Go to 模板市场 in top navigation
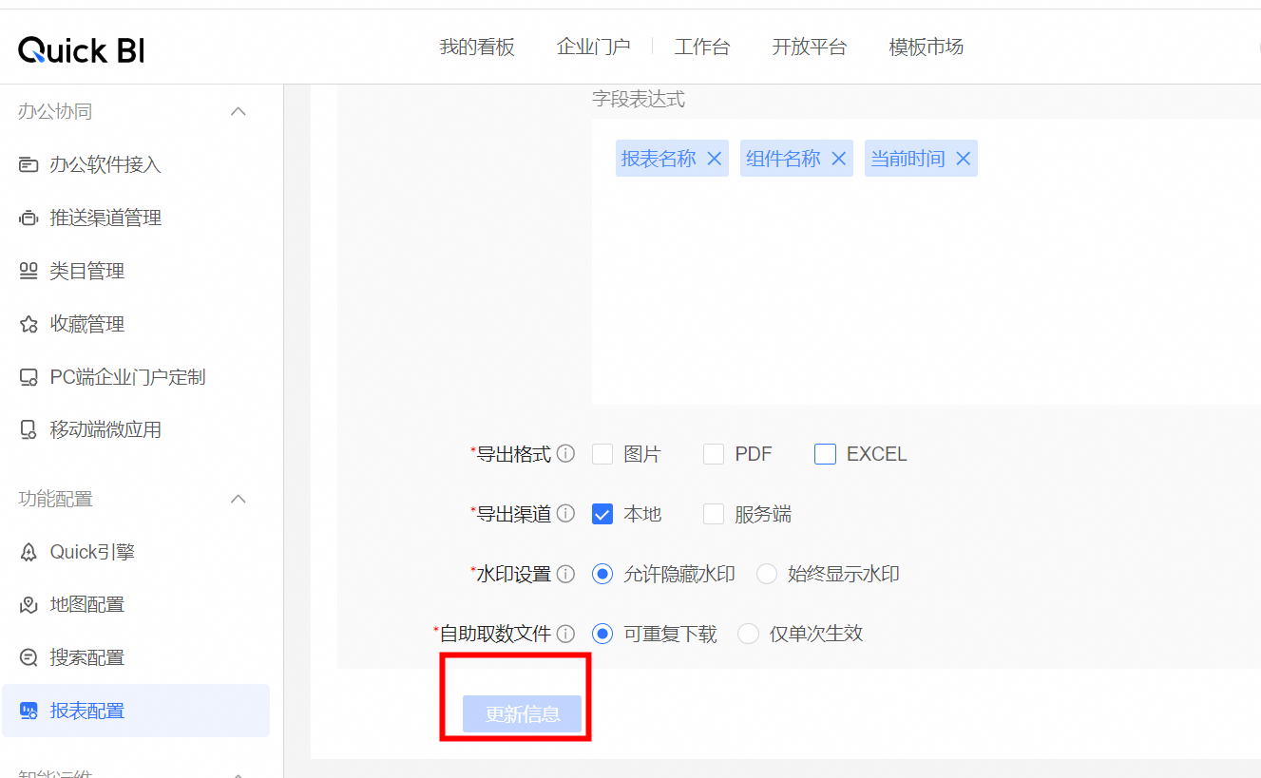1261x778 pixels. [926, 47]
